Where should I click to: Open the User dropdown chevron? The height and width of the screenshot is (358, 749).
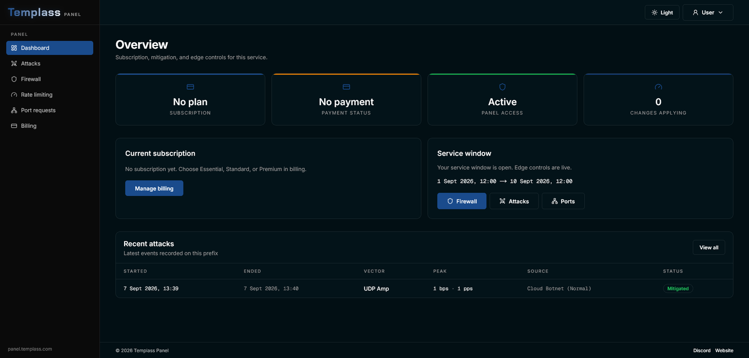[x=721, y=12]
